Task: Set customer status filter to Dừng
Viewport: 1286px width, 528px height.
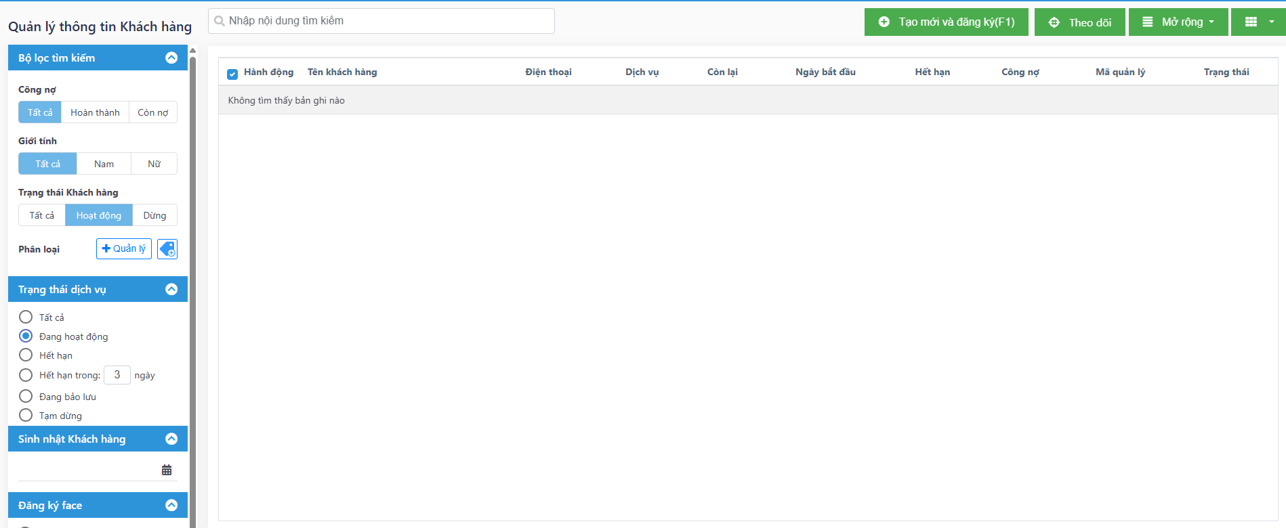Action: [x=154, y=215]
